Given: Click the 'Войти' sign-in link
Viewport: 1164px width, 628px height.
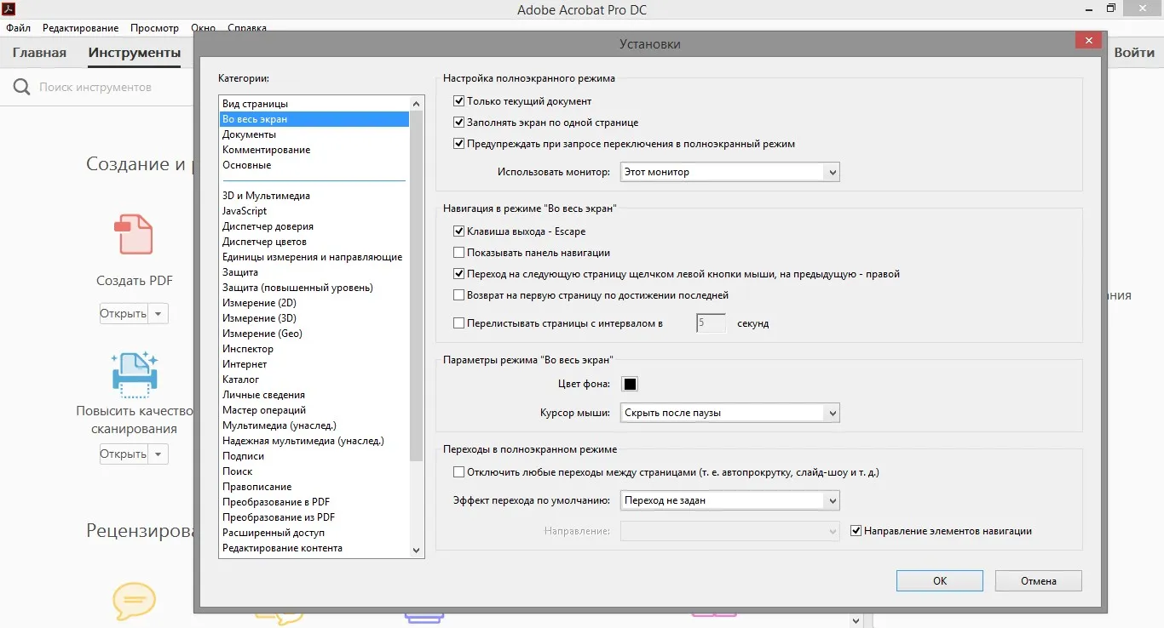Looking at the screenshot, I should [x=1135, y=53].
